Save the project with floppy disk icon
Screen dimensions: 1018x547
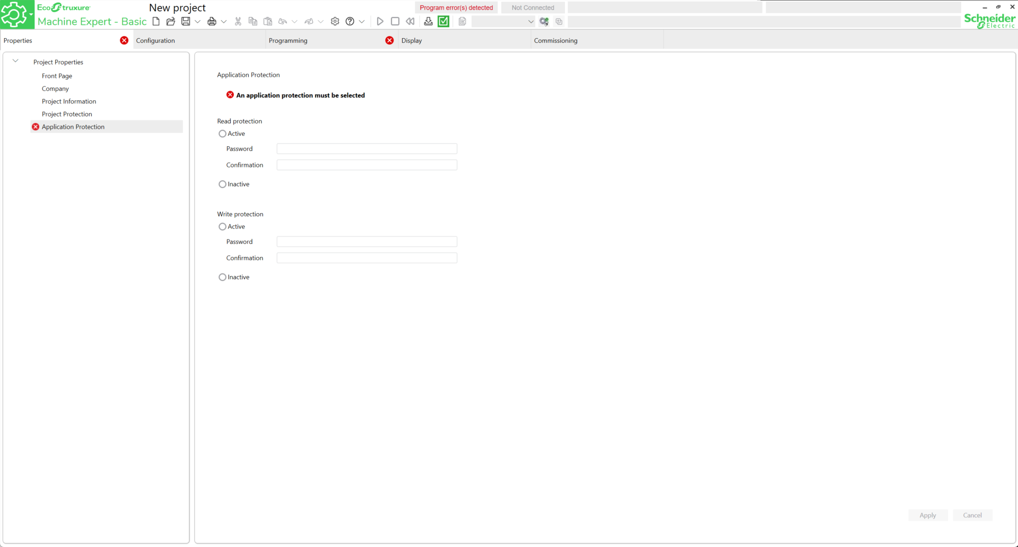[x=186, y=22]
